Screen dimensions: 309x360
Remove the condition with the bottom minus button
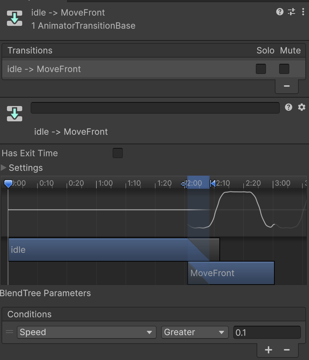click(287, 350)
